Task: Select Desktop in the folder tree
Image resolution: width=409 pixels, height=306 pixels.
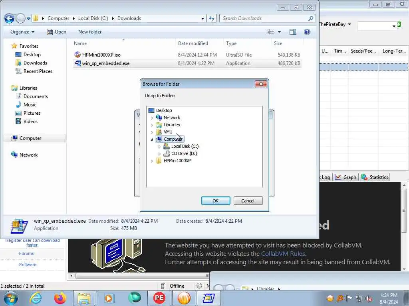Action: 164,110
